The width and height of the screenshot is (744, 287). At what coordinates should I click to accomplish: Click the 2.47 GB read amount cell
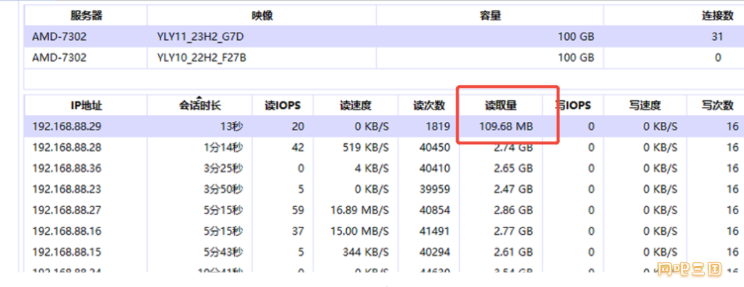[513, 189]
